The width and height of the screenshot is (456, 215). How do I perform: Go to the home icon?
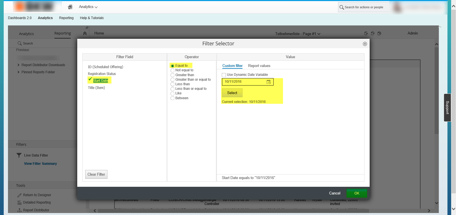(x=70, y=7)
